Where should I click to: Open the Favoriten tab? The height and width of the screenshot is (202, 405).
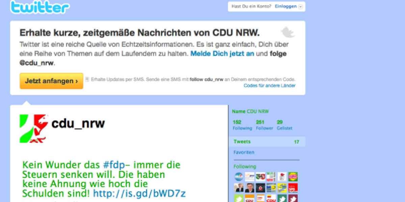(x=244, y=153)
